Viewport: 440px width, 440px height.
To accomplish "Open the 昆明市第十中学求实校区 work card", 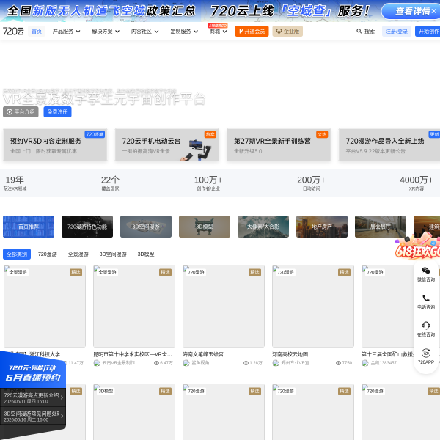I will pos(134,306).
